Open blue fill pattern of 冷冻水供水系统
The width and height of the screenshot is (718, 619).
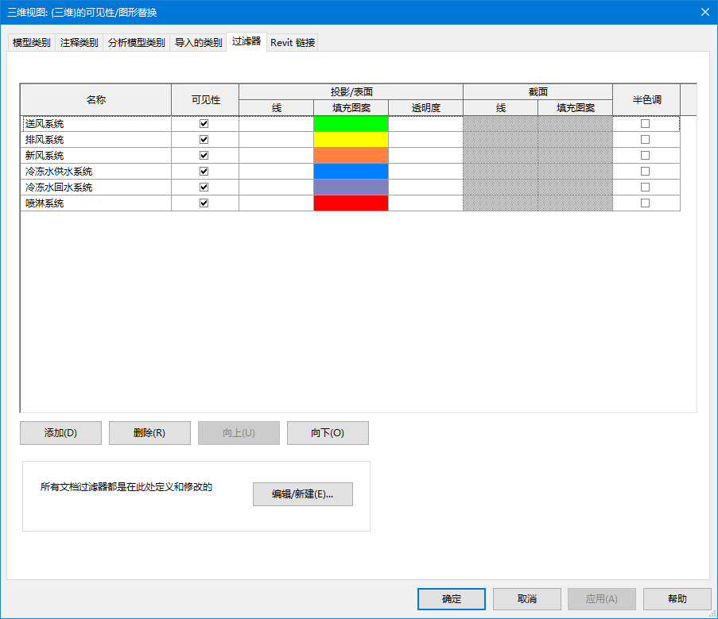351,171
